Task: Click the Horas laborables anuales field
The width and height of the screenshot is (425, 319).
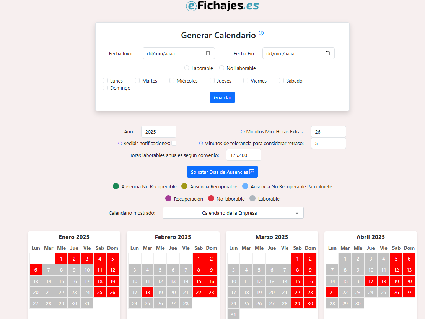Action: pyautogui.click(x=243, y=155)
